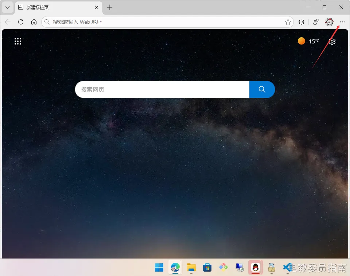
Task: Open the apps grid launcher on page
Action: coord(18,41)
